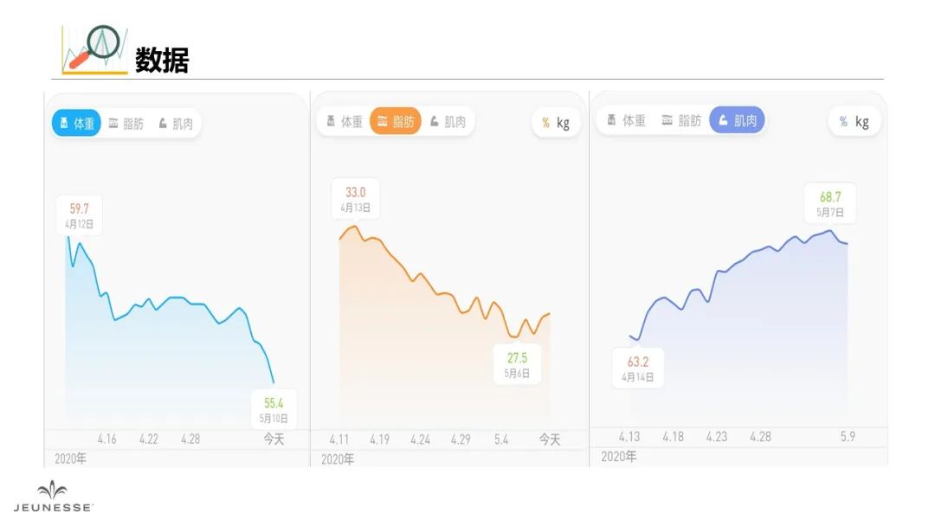Click the 肌肉 tab in the middle chart
This screenshot has height=526, width=935.
[x=448, y=121]
